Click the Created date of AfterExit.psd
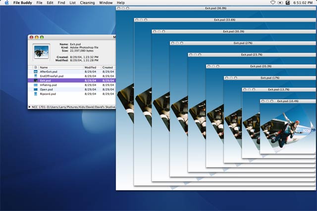This screenshot has width=317, height=211. tap(108, 72)
